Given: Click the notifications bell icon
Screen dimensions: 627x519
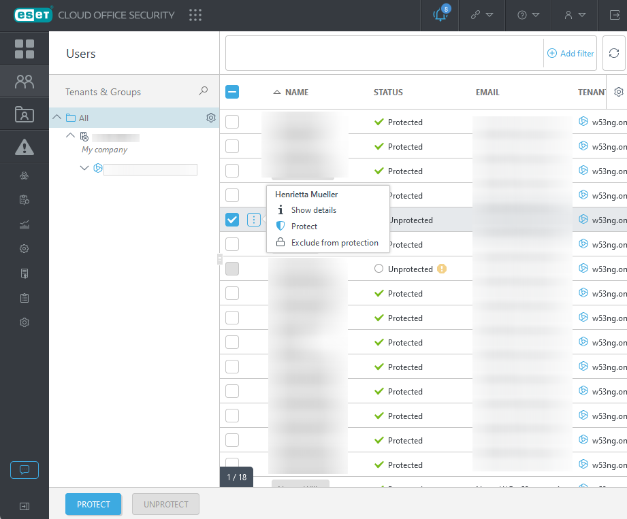Looking at the screenshot, I should (x=440, y=15).
